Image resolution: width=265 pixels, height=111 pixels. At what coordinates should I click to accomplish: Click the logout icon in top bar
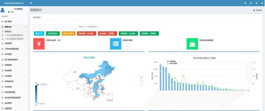251,3
